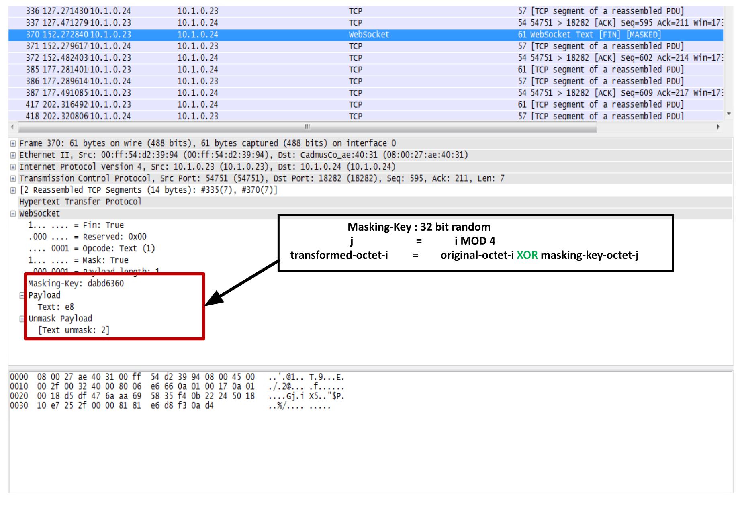Select packet 372 with Seq=602

[366, 58]
